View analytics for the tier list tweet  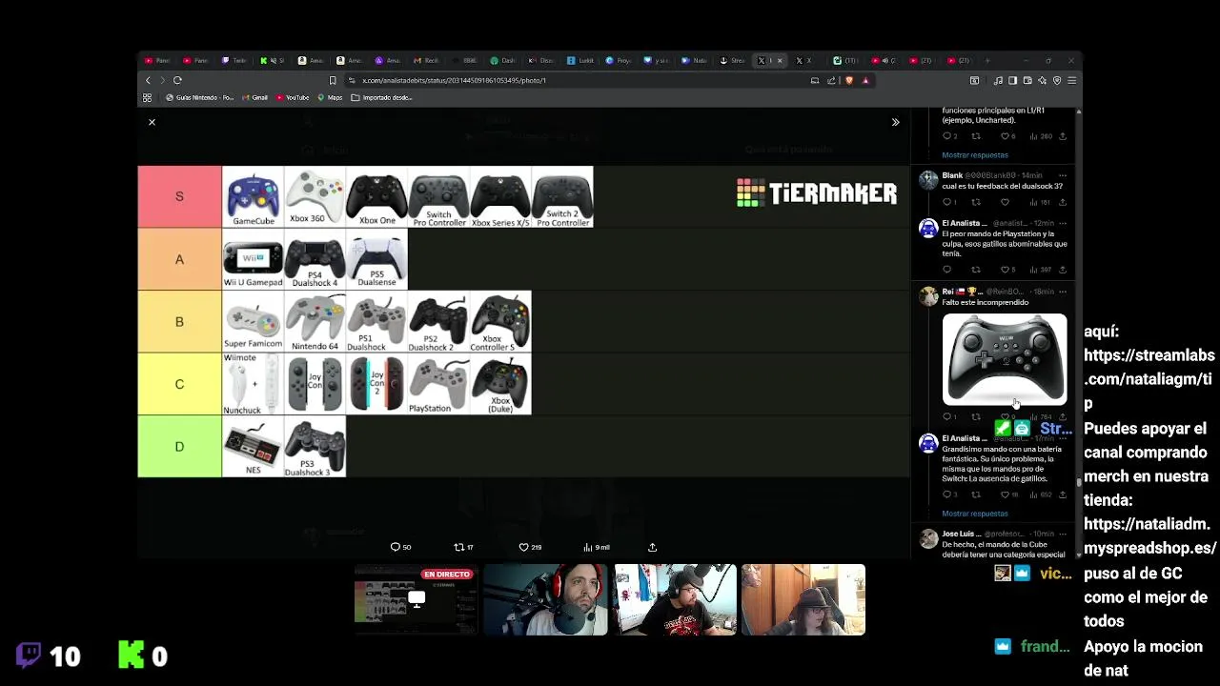click(597, 547)
